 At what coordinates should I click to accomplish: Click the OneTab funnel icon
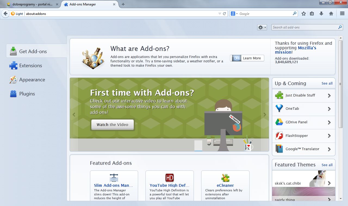pyautogui.click(x=279, y=108)
